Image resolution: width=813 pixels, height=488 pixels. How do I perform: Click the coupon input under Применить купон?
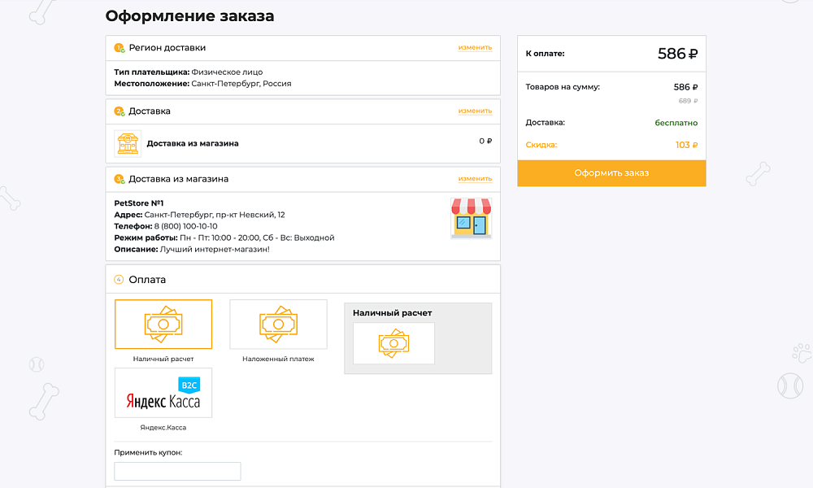click(x=176, y=471)
